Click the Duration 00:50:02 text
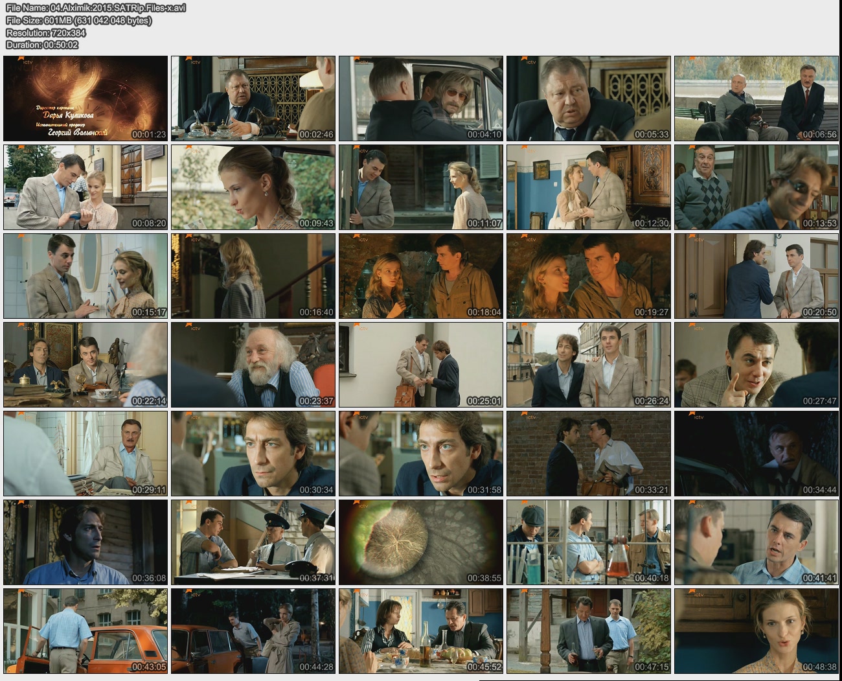Viewport: 842px width, 681px height. pos(42,45)
